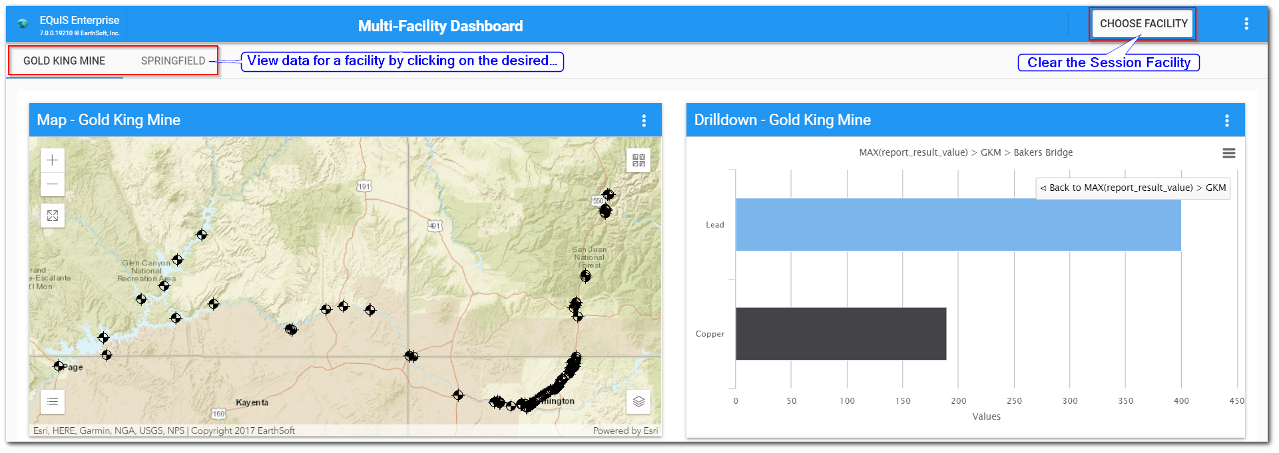The image size is (1279, 453).
Task: Open the map legend list icon
Action: pyautogui.click(x=53, y=401)
